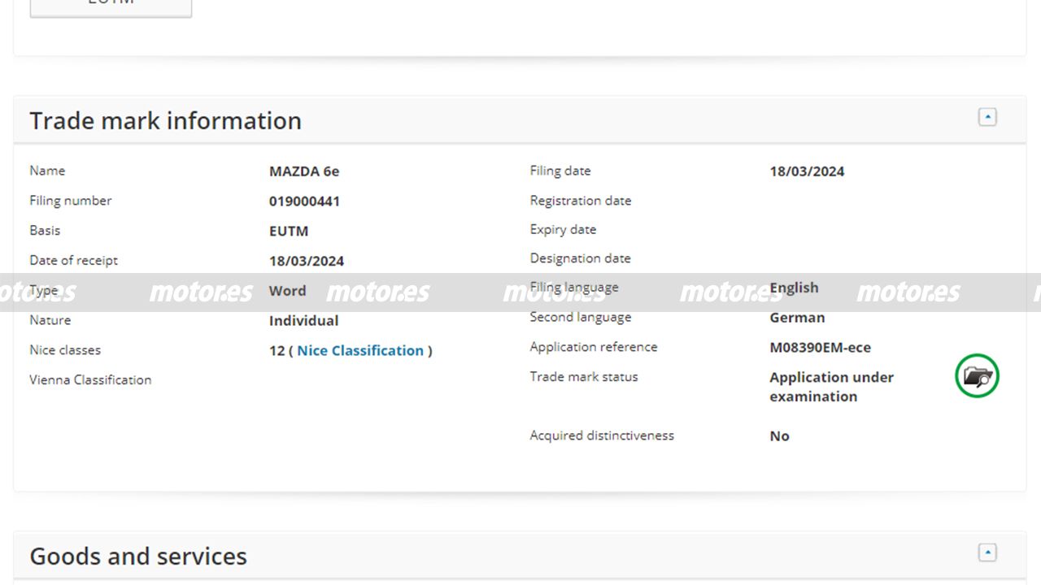Open the trade mark status folder icon
This screenshot has width=1041, height=585.
point(977,376)
